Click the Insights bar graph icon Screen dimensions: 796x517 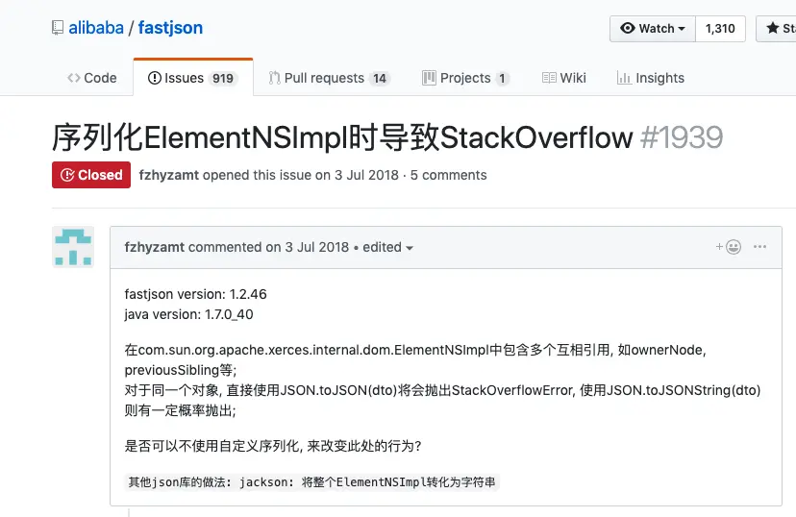(624, 78)
